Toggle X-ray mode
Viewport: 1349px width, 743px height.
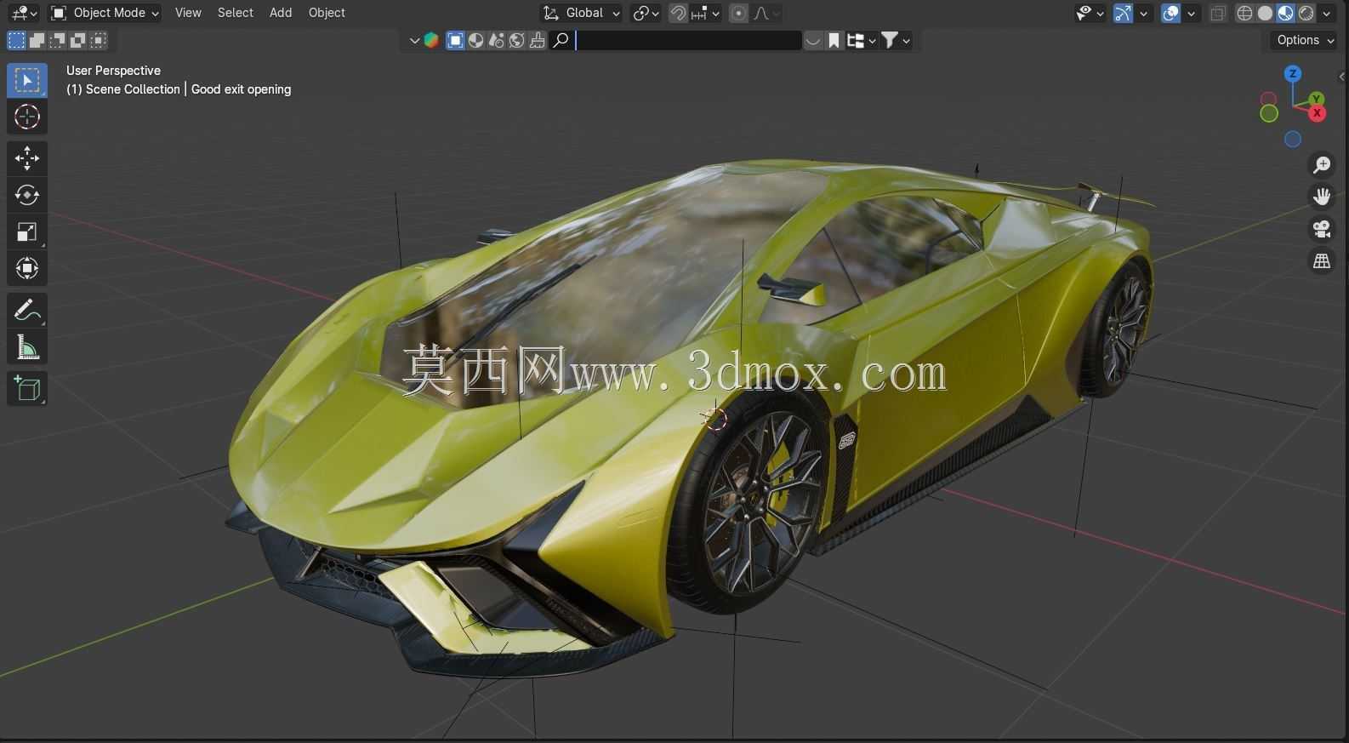point(1218,13)
